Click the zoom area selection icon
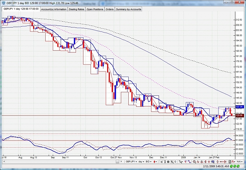The width and height of the screenshot is (246, 170). (x=172, y=162)
